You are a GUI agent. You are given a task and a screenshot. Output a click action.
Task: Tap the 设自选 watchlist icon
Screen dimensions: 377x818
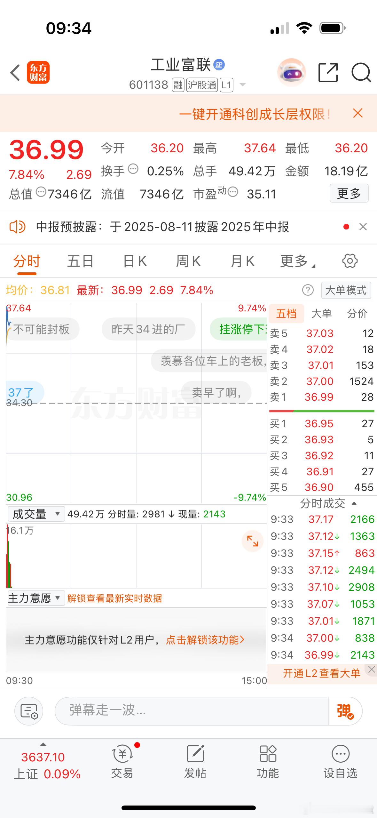pyautogui.click(x=340, y=762)
